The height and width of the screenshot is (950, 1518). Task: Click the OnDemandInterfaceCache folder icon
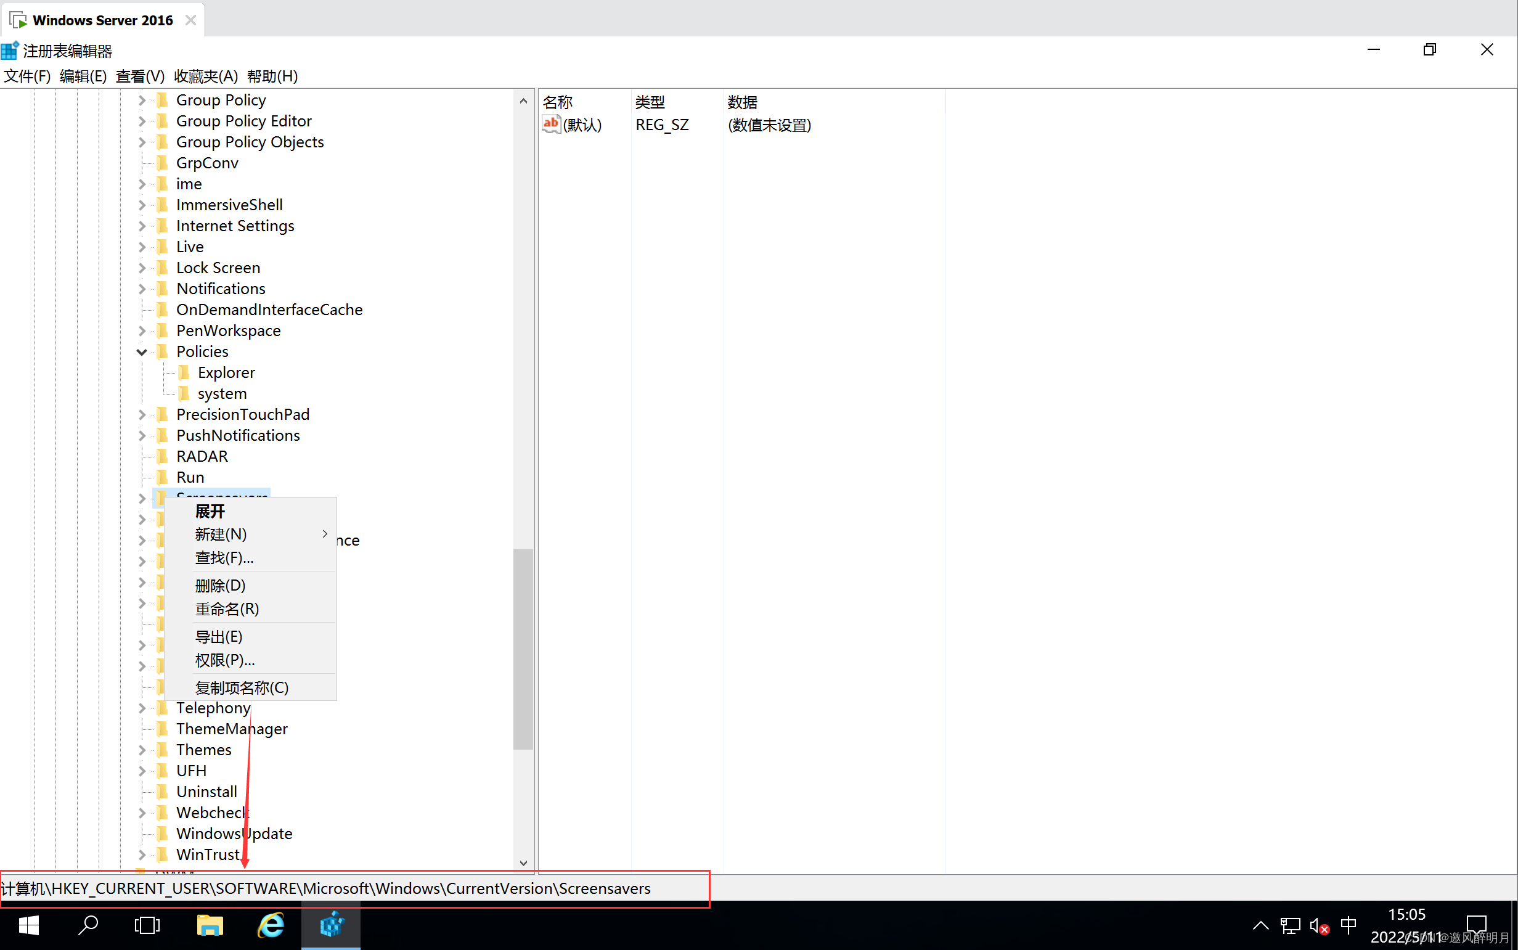(x=162, y=309)
